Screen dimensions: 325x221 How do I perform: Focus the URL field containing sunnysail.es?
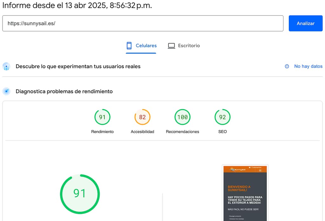pyautogui.click(x=143, y=23)
